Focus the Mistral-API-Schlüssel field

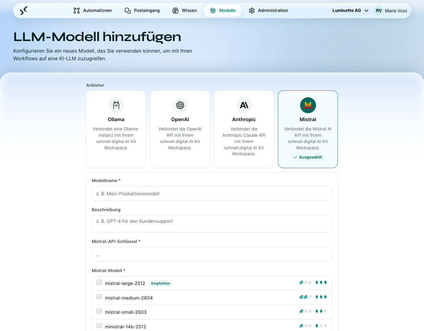(x=212, y=254)
